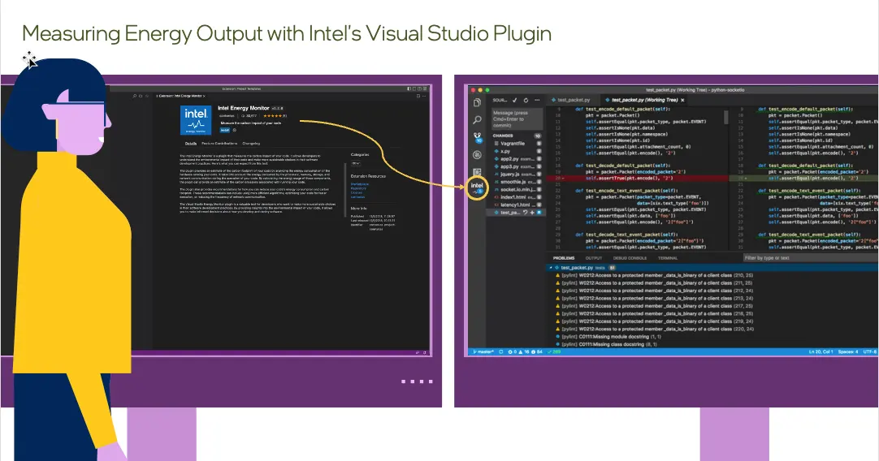
Task: Switch to the test_packet.py editor tab
Action: click(x=571, y=101)
